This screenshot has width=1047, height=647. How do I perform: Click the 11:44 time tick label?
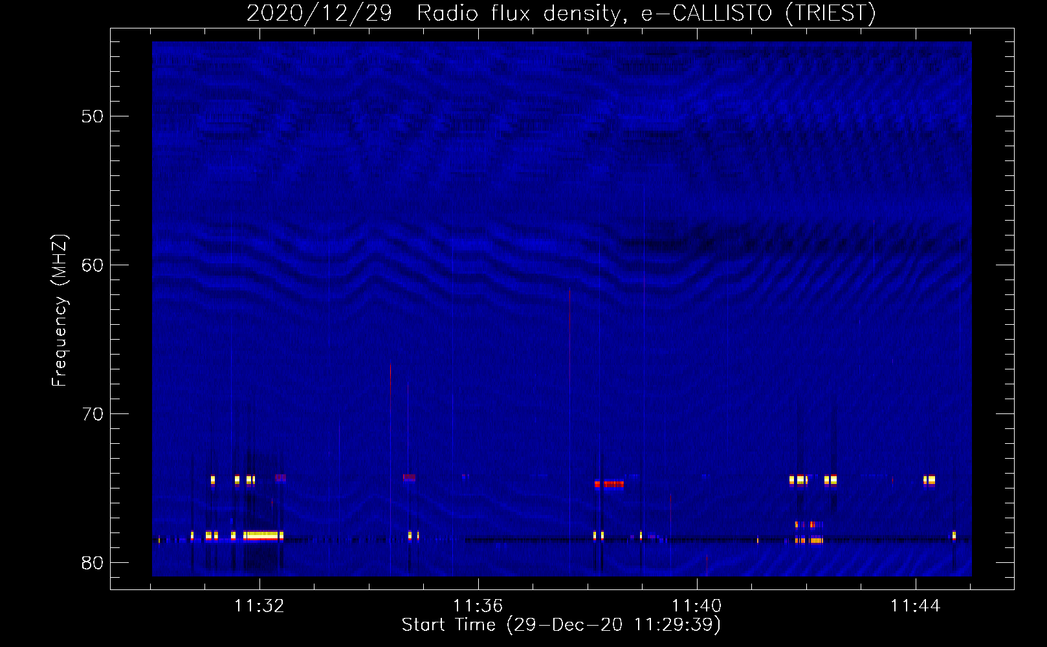click(x=916, y=606)
